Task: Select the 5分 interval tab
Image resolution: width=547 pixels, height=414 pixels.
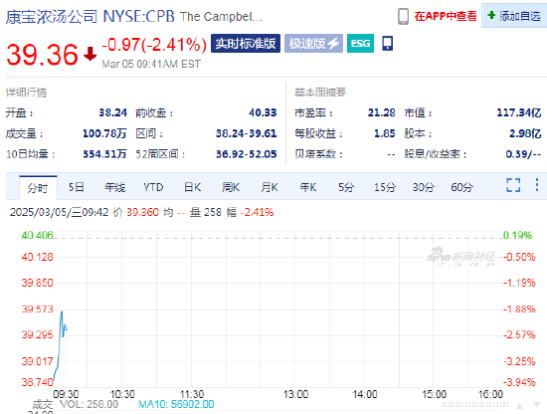Action: click(346, 187)
